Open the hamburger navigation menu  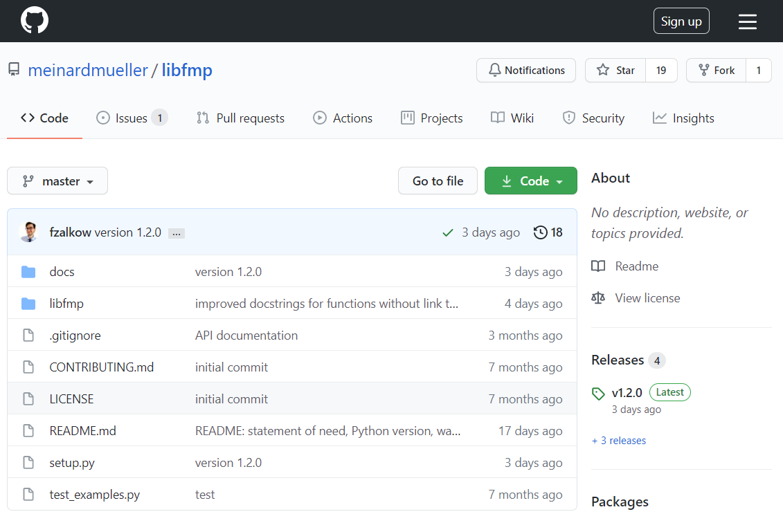tap(748, 21)
